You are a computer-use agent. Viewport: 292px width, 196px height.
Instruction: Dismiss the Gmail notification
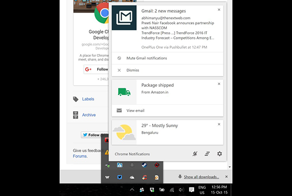click(167, 70)
